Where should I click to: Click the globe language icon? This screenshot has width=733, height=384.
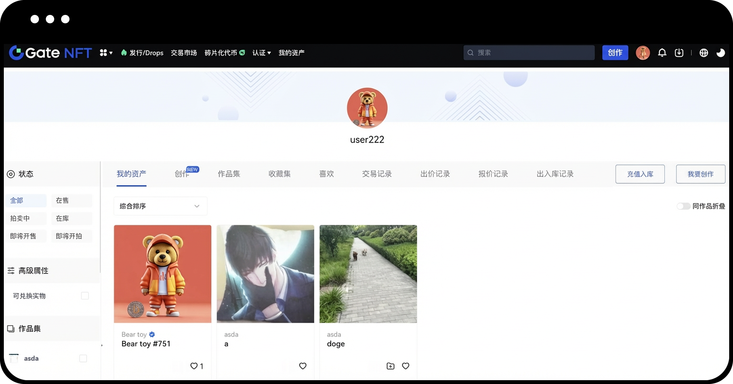pos(704,53)
